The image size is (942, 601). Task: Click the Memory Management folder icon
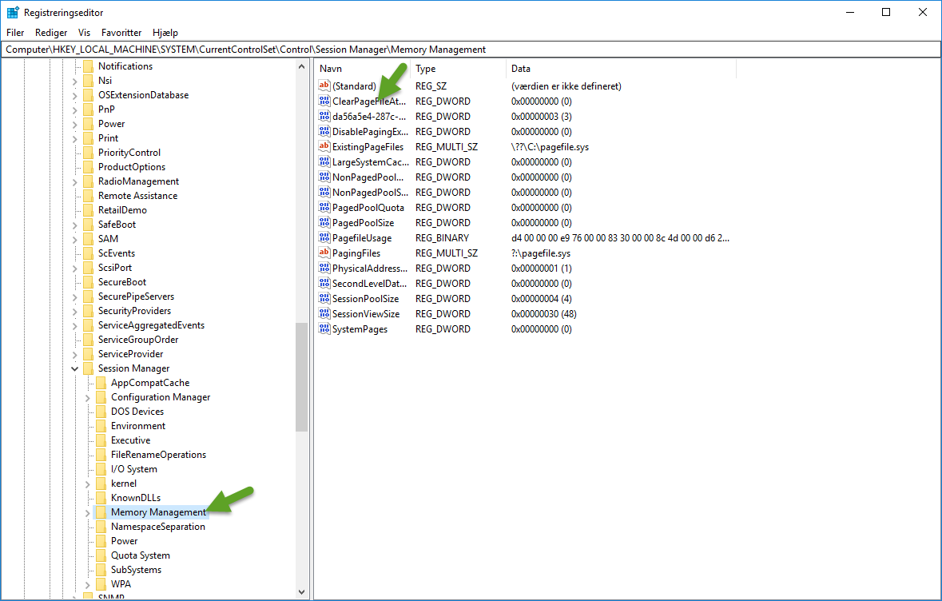click(101, 512)
